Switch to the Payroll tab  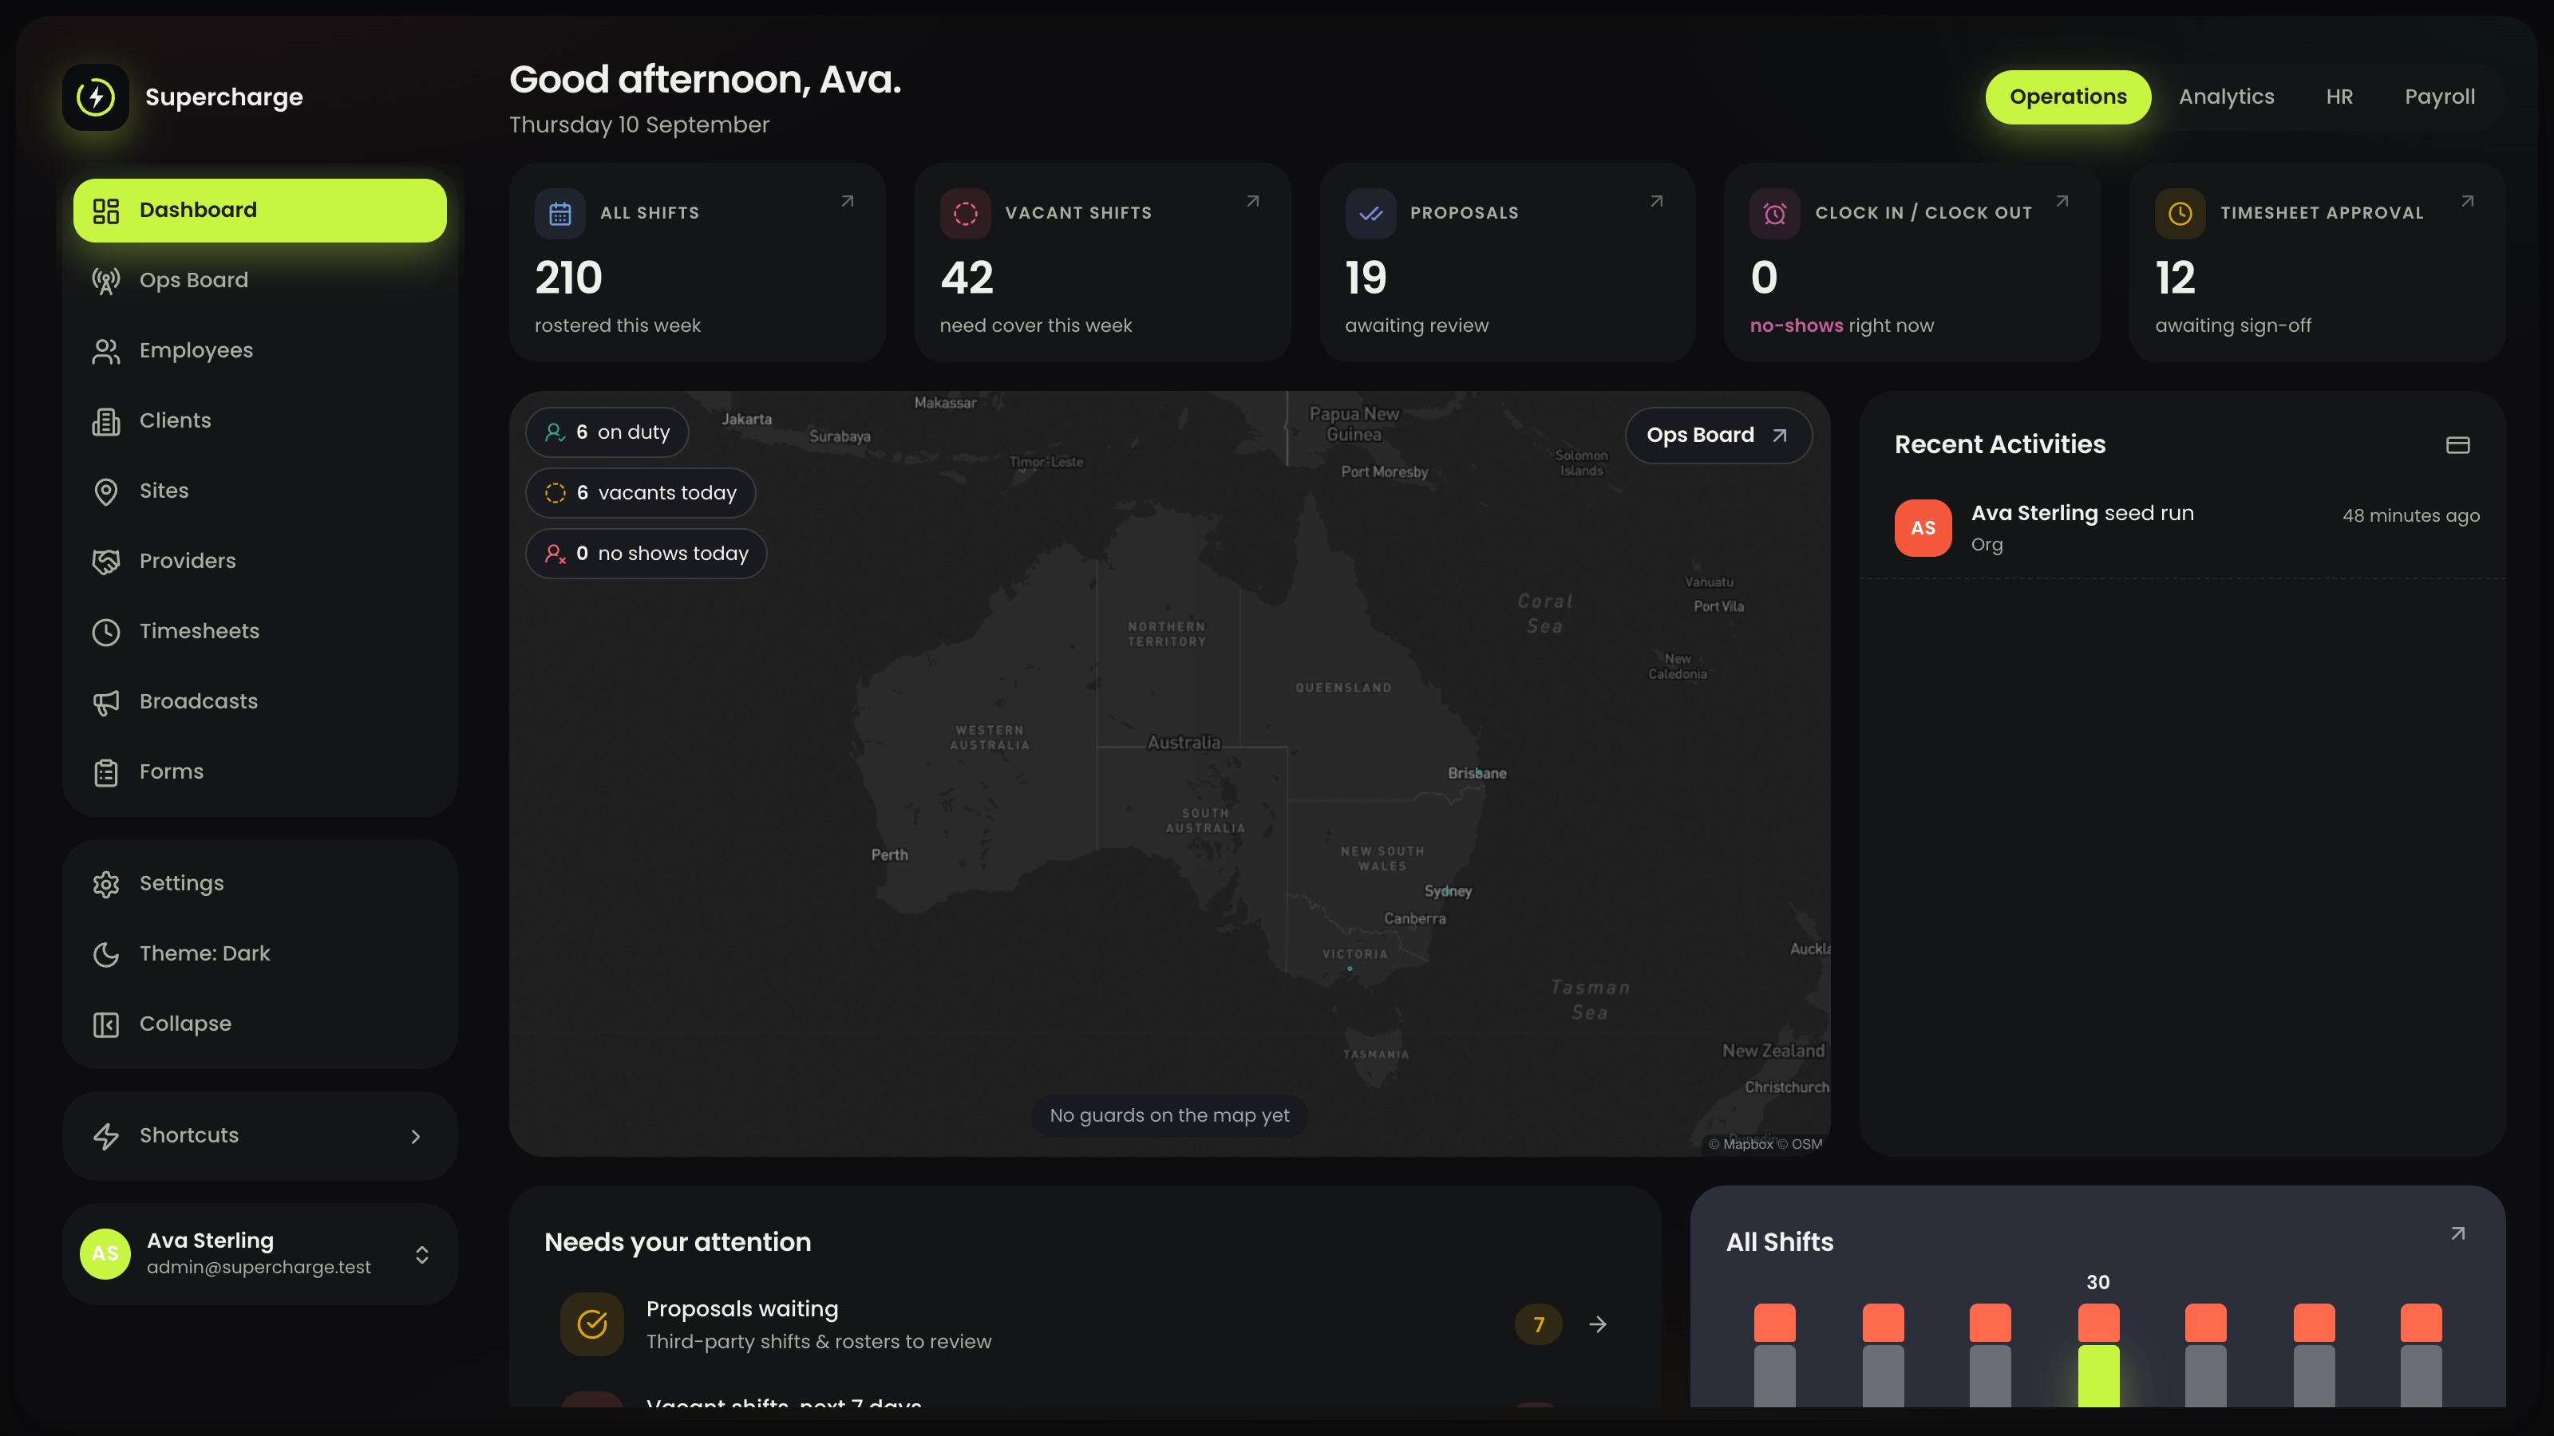point(2439,97)
